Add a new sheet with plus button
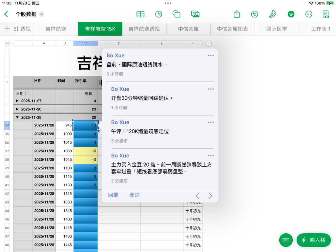 (7, 29)
